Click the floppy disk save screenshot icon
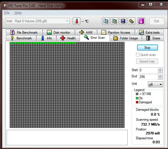This screenshot has height=149, width=168. pyautogui.click(x=123, y=21)
